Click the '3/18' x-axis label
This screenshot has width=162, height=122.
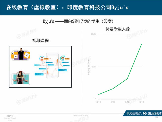coord(127,102)
